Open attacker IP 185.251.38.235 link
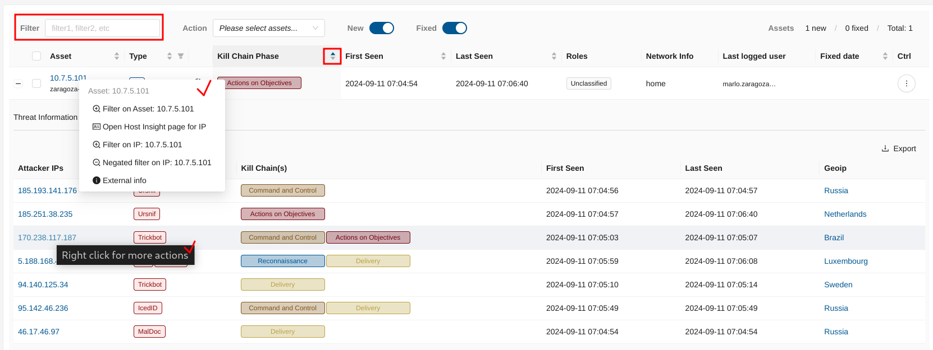Image resolution: width=933 pixels, height=350 pixels. tap(45, 214)
